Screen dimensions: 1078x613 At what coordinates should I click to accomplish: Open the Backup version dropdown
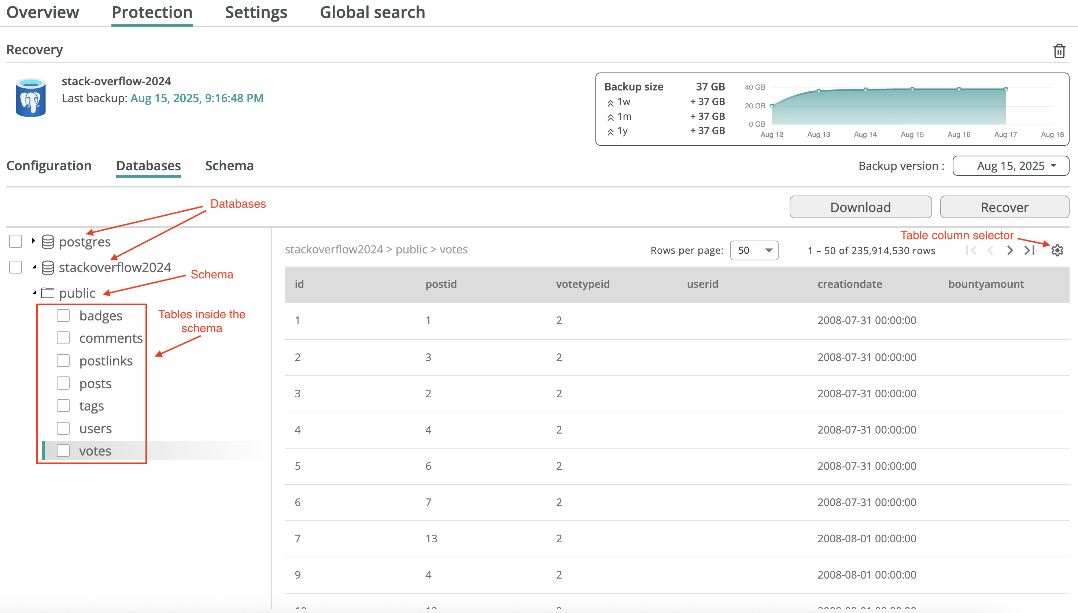[1010, 166]
